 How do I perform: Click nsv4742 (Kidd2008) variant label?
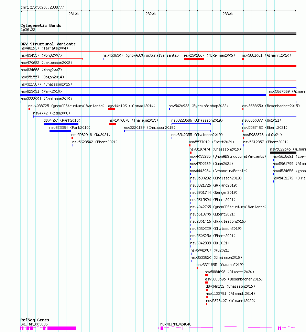point(52,113)
